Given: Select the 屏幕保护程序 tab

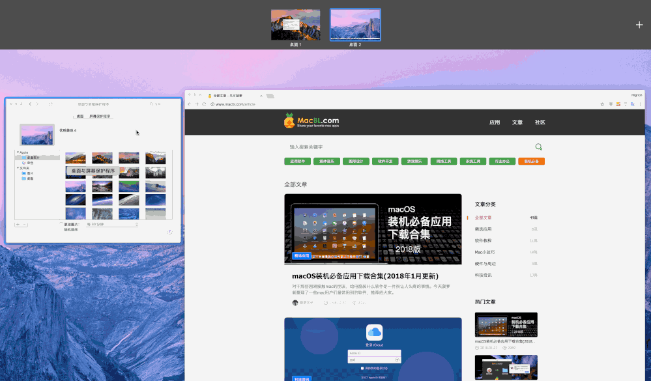Looking at the screenshot, I should (x=100, y=116).
